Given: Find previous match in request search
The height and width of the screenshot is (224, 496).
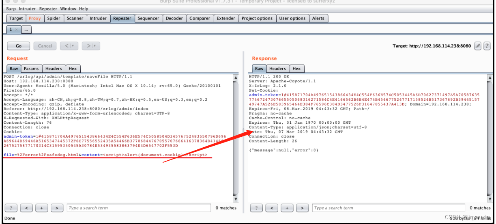Looking at the screenshot, I should pyautogui.click(x=26, y=208).
